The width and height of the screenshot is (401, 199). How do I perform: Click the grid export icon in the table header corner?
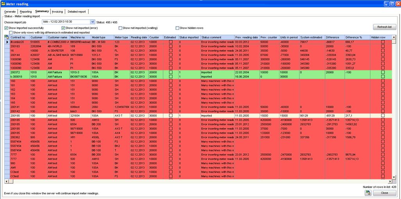[6, 37]
